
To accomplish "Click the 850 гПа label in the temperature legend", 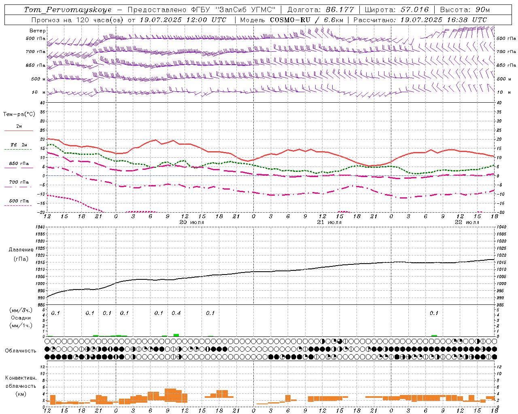I will coord(19,164).
